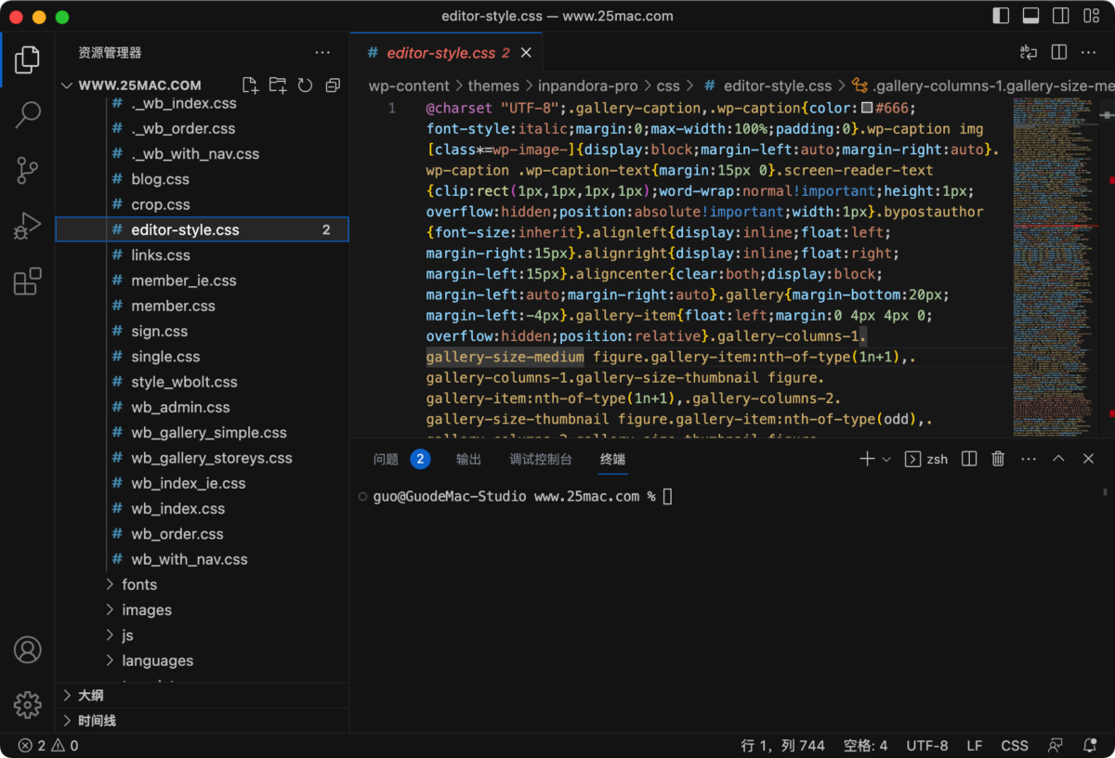Click inpandora-pro in the breadcrumb

click(588, 85)
